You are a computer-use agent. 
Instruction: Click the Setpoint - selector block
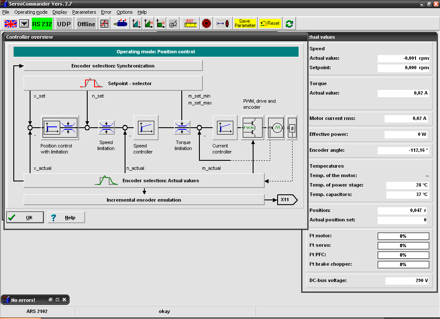113,83
